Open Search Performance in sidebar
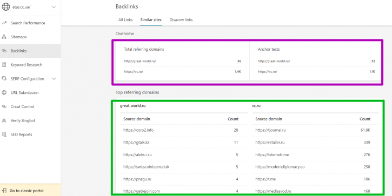The height and width of the screenshot is (196, 392). (28, 23)
